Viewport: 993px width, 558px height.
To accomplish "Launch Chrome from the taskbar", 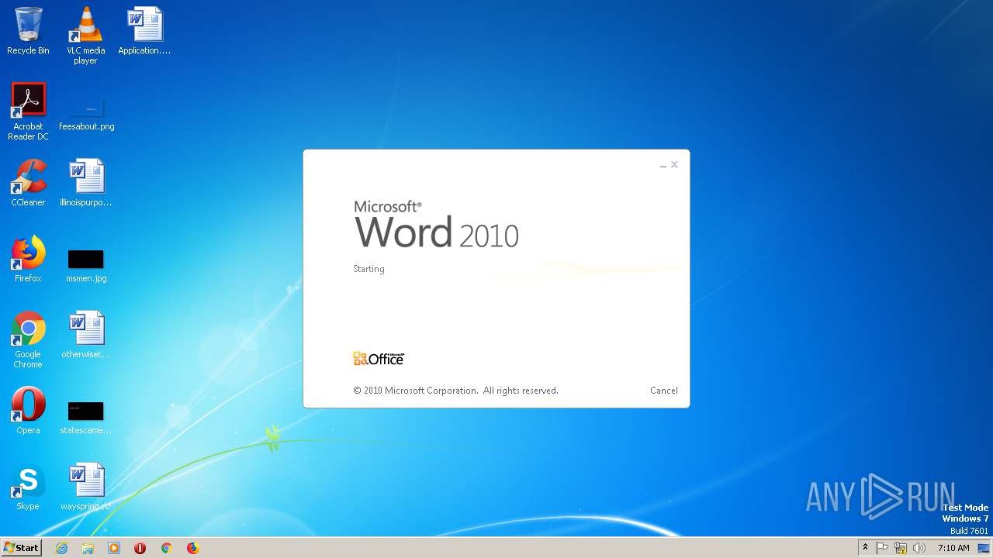I will tap(166, 548).
